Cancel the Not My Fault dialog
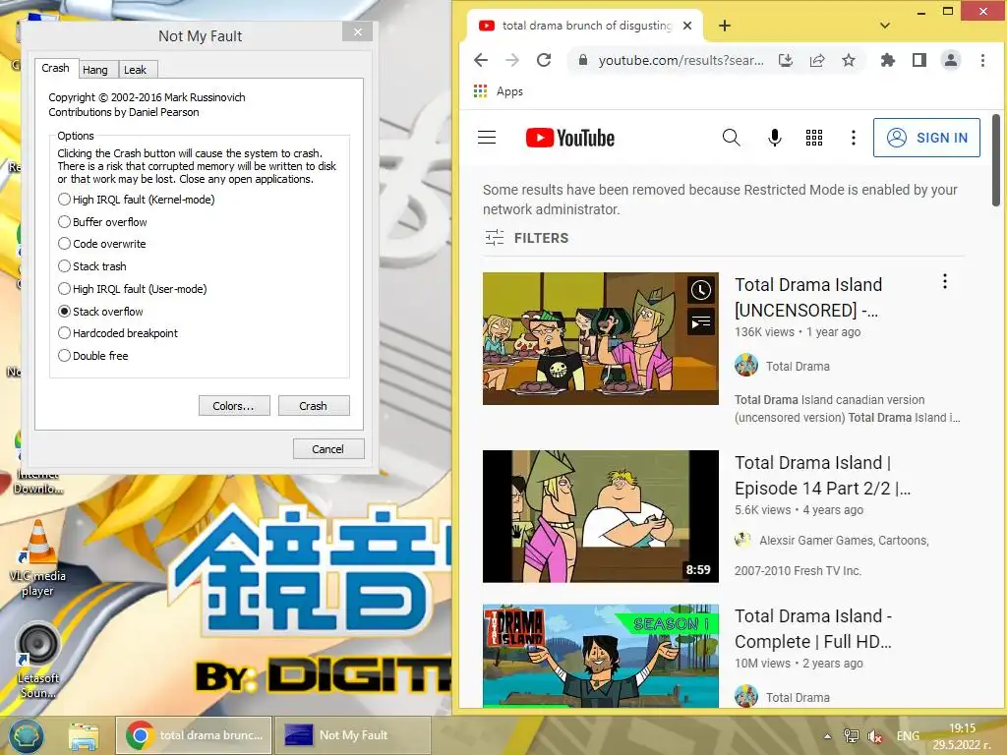Image resolution: width=1007 pixels, height=755 pixels. [328, 448]
